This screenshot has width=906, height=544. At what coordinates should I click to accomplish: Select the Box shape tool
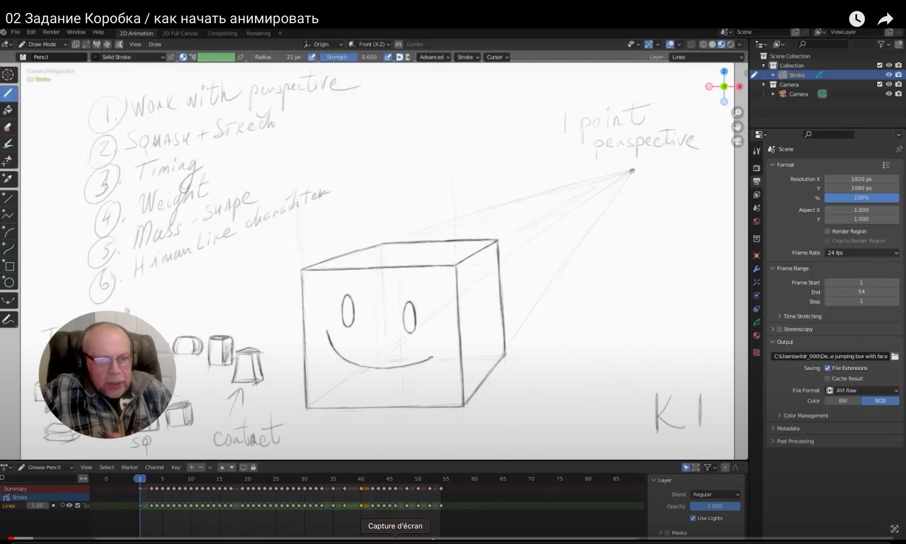9,266
